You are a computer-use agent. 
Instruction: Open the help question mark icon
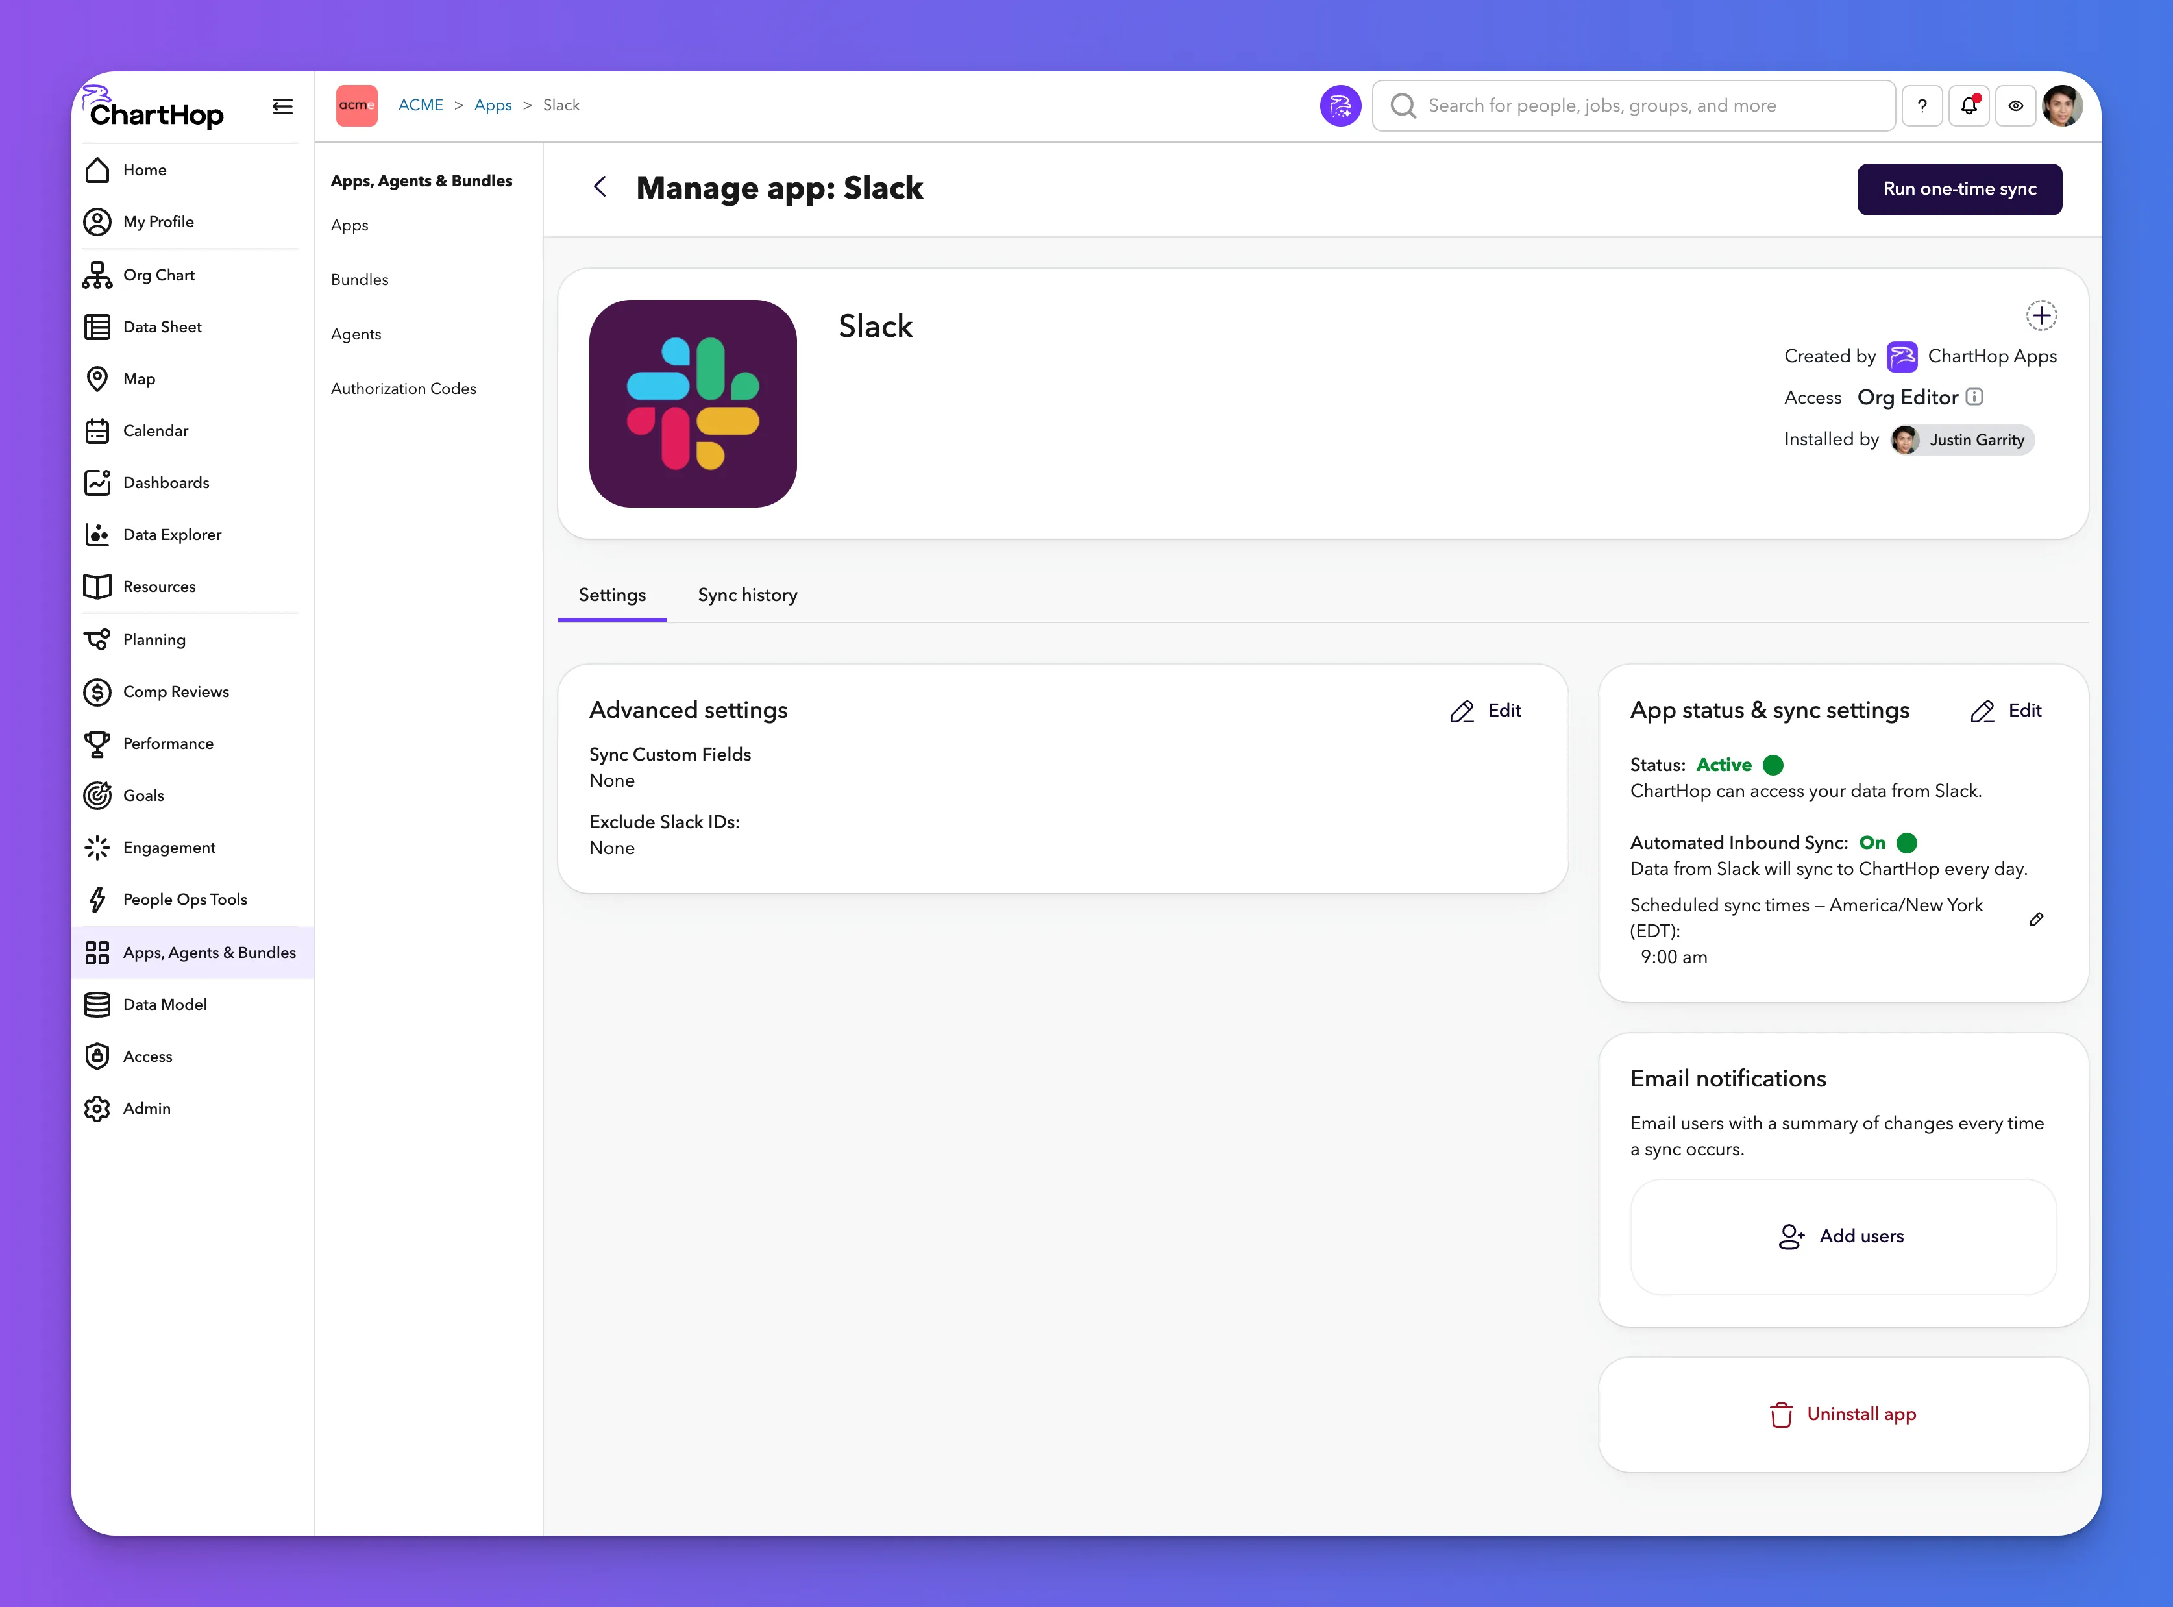coord(1922,106)
